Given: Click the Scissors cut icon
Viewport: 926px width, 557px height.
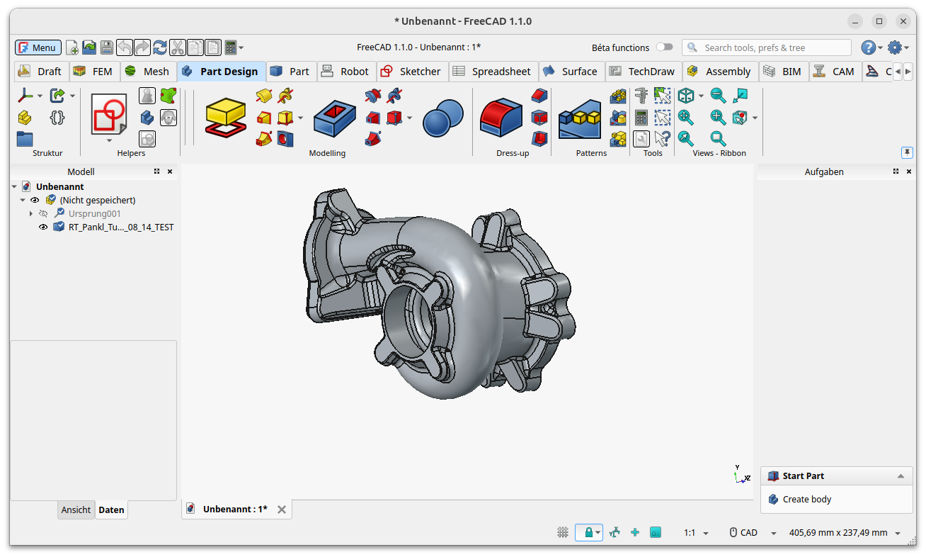Looking at the screenshot, I should click(177, 47).
